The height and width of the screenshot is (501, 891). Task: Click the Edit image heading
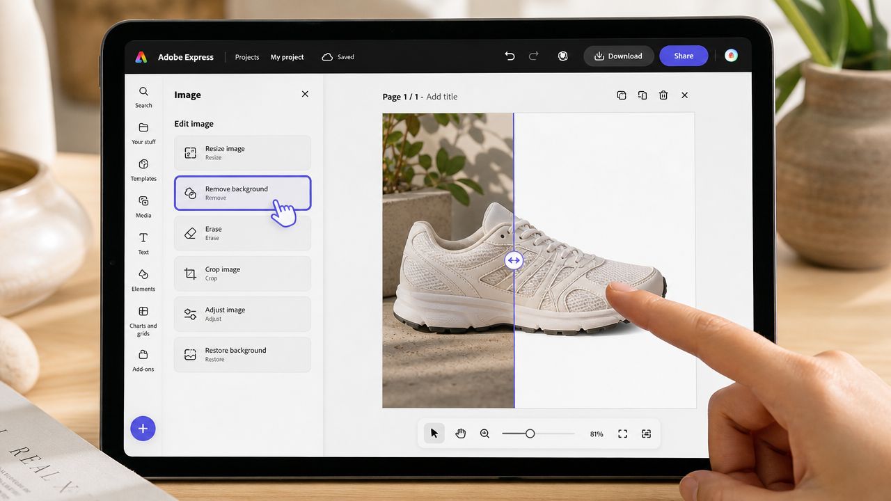pos(194,124)
